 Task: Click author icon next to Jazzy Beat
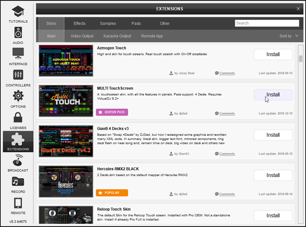click(171, 73)
